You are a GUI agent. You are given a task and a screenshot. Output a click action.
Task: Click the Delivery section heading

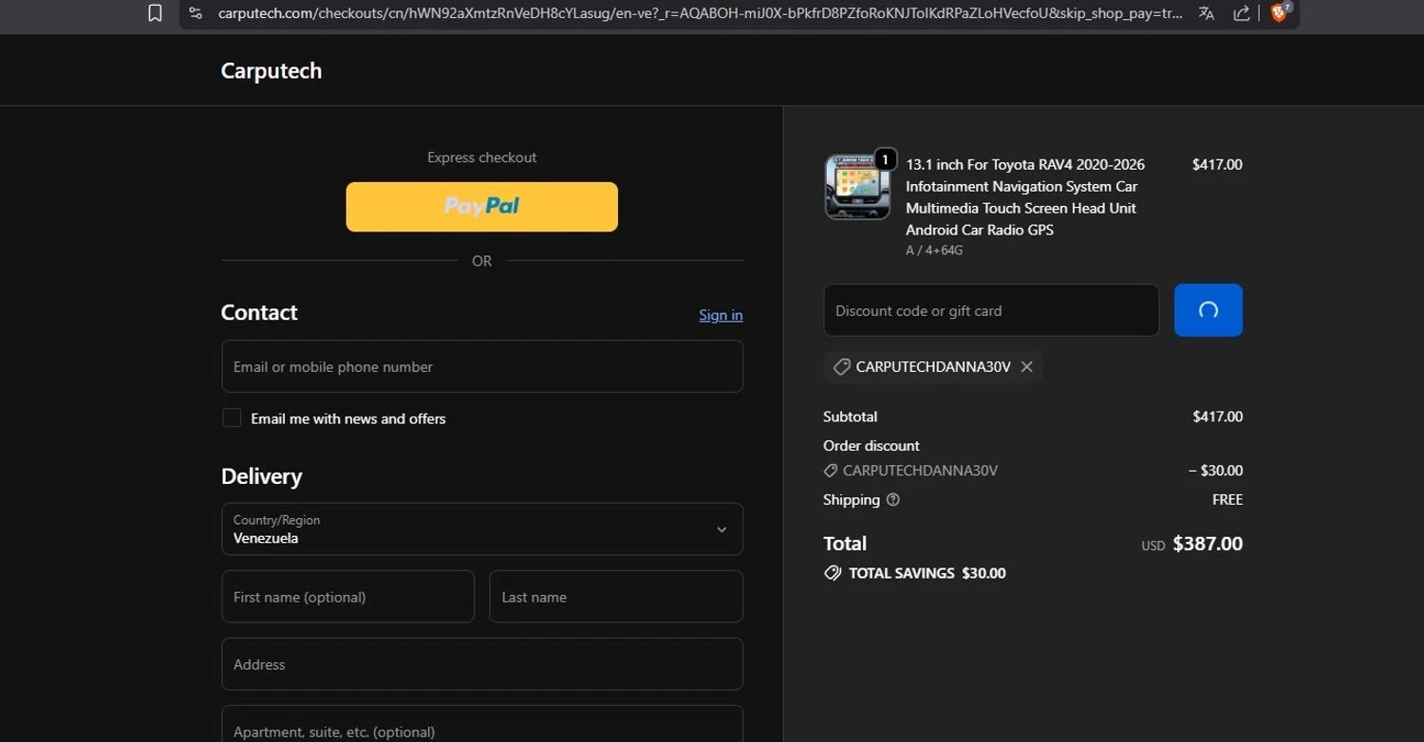point(261,476)
